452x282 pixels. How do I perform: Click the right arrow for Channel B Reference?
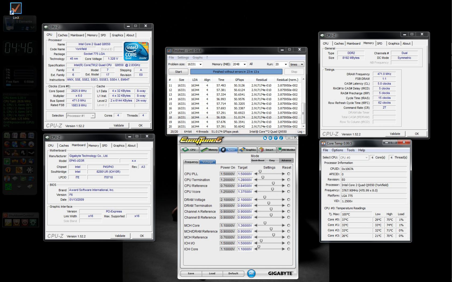tap(283, 217)
